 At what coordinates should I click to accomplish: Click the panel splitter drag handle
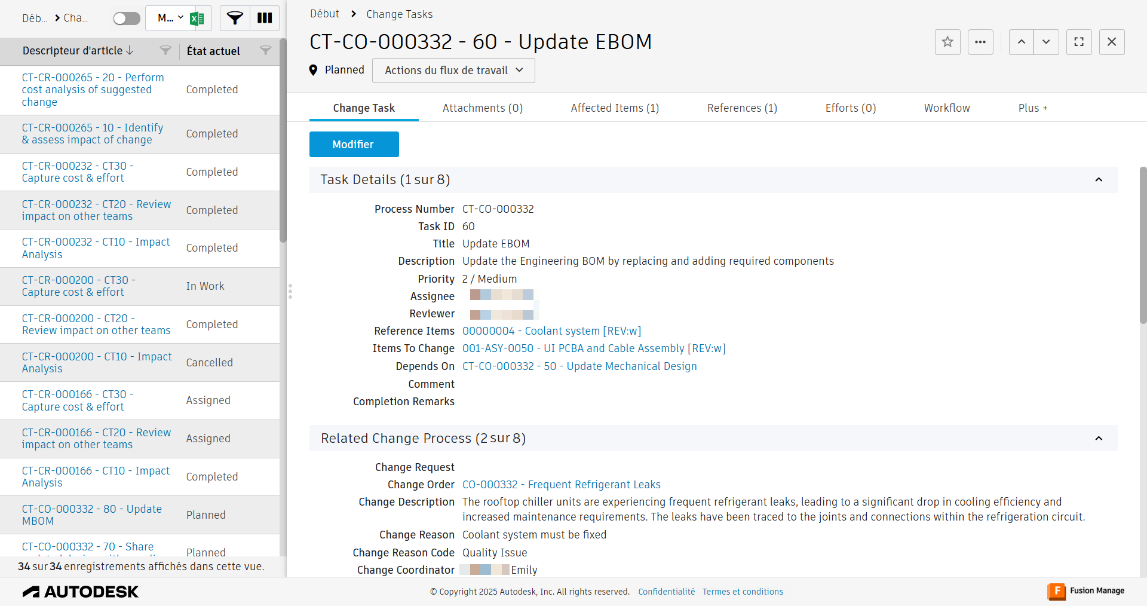290,292
